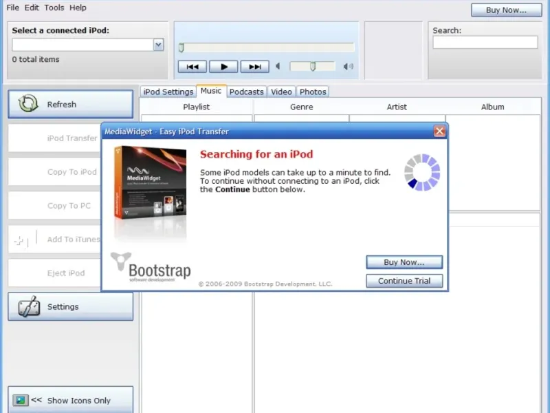The height and width of the screenshot is (413, 550).
Task: Click the iPod Transfer button
Action: [54, 138]
